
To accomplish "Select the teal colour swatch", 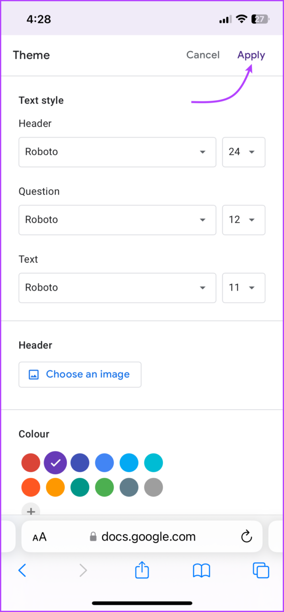I will (154, 463).
